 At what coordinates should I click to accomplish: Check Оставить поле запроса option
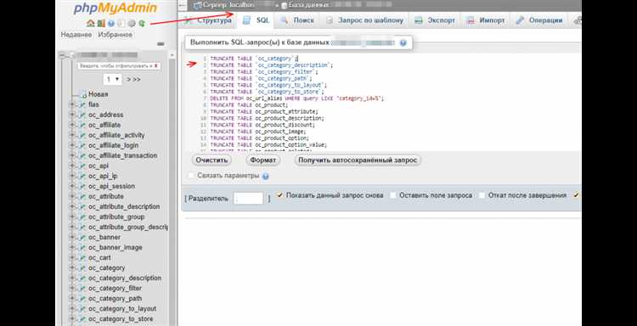[393, 195]
